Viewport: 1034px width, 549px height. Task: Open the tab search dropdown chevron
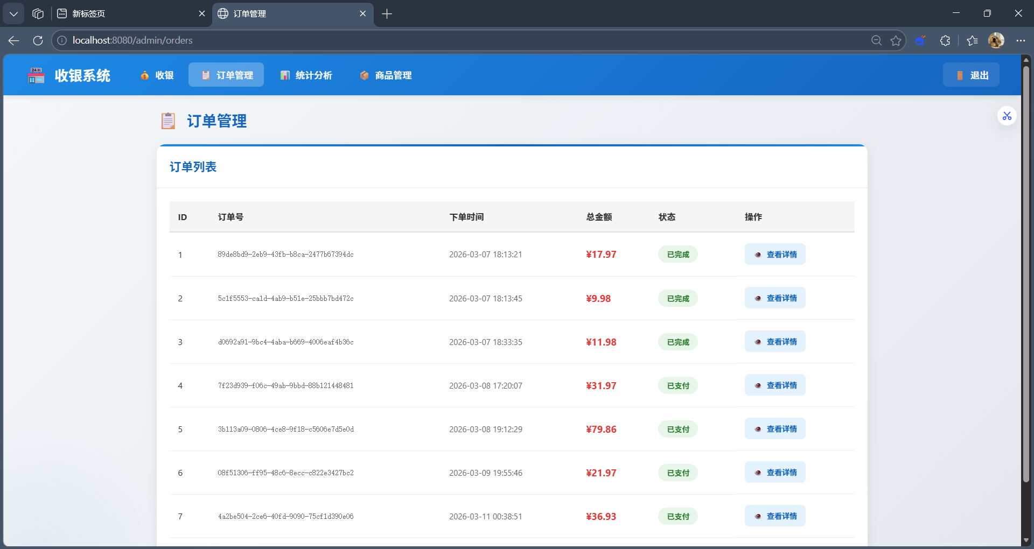[x=13, y=13]
